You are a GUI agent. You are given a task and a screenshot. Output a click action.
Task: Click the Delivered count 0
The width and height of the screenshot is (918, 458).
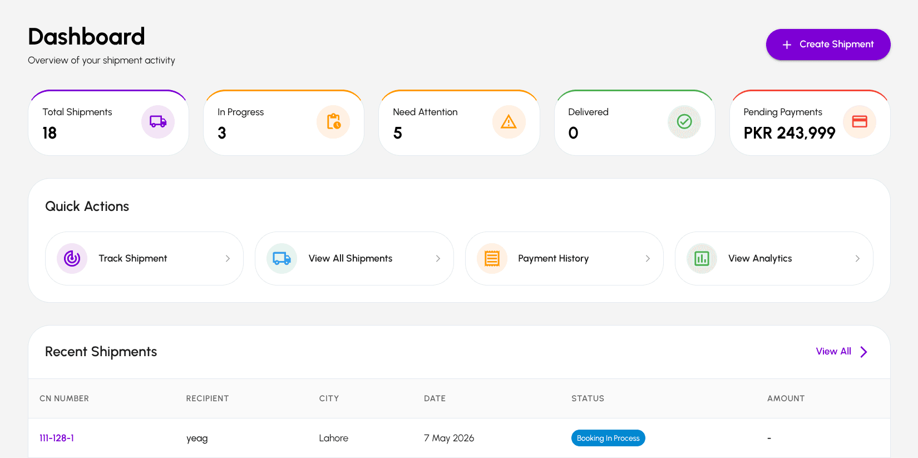point(573,133)
